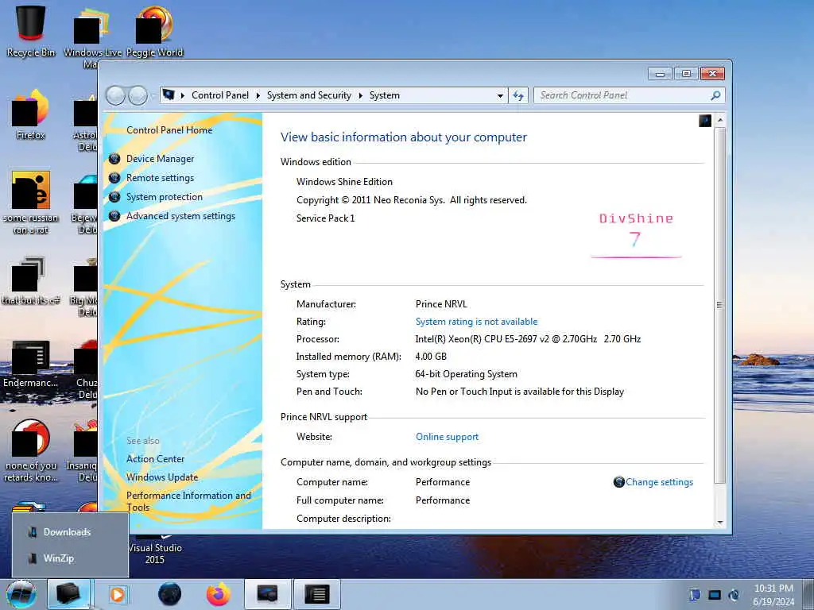The height and width of the screenshot is (610, 814).
Task: Click the 'Service Pack 1' text
Action: [325, 218]
